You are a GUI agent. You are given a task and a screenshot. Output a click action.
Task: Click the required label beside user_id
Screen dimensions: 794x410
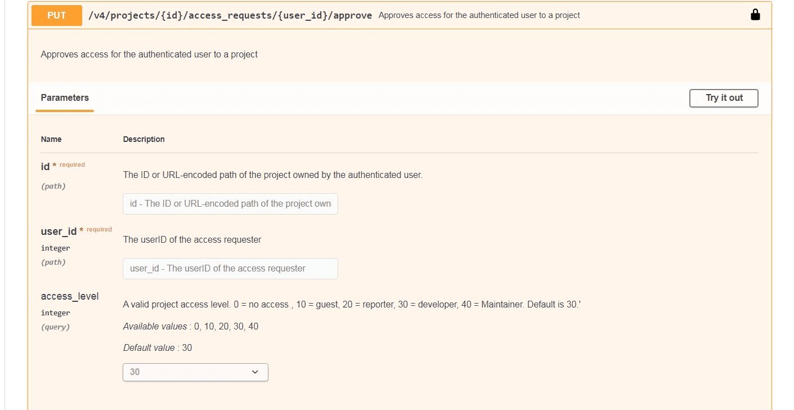[x=98, y=229]
